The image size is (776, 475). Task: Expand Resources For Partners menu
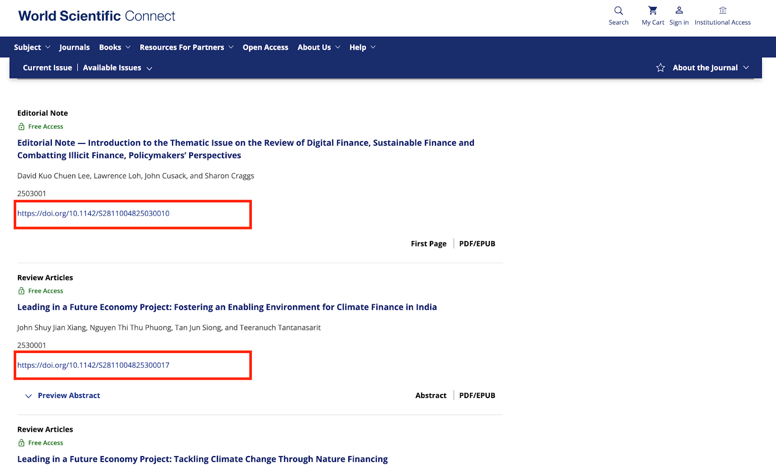point(186,47)
